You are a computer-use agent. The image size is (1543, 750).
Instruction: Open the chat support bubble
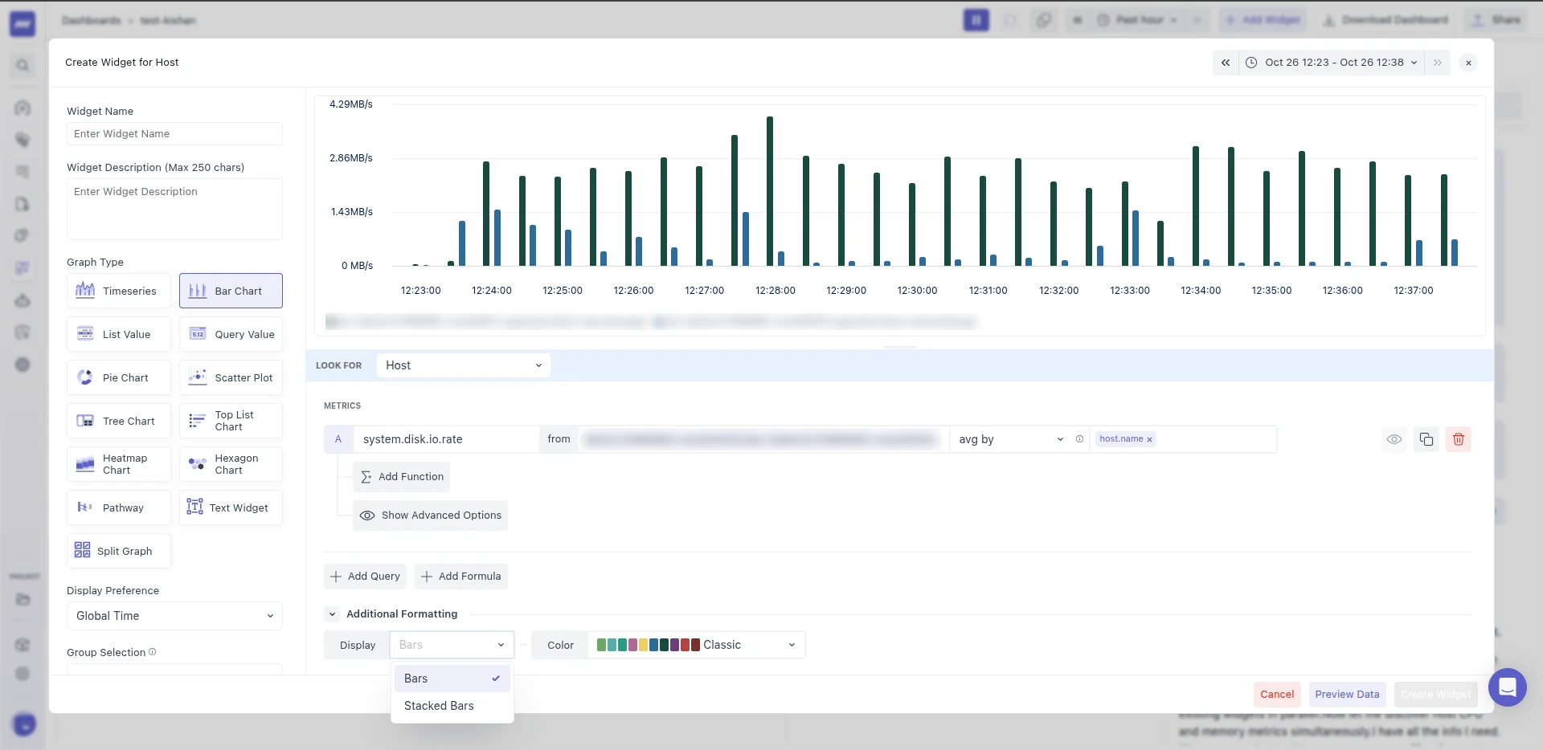pyautogui.click(x=1508, y=687)
